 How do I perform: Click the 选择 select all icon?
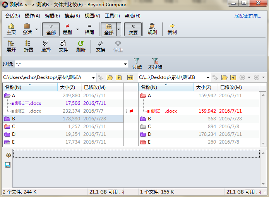tap(46, 46)
